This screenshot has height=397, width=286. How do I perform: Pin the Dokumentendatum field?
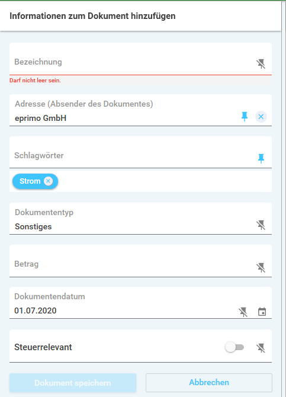[243, 312]
